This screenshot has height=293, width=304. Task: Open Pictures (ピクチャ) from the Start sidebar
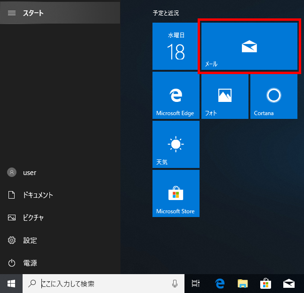pyautogui.click(x=60, y=218)
